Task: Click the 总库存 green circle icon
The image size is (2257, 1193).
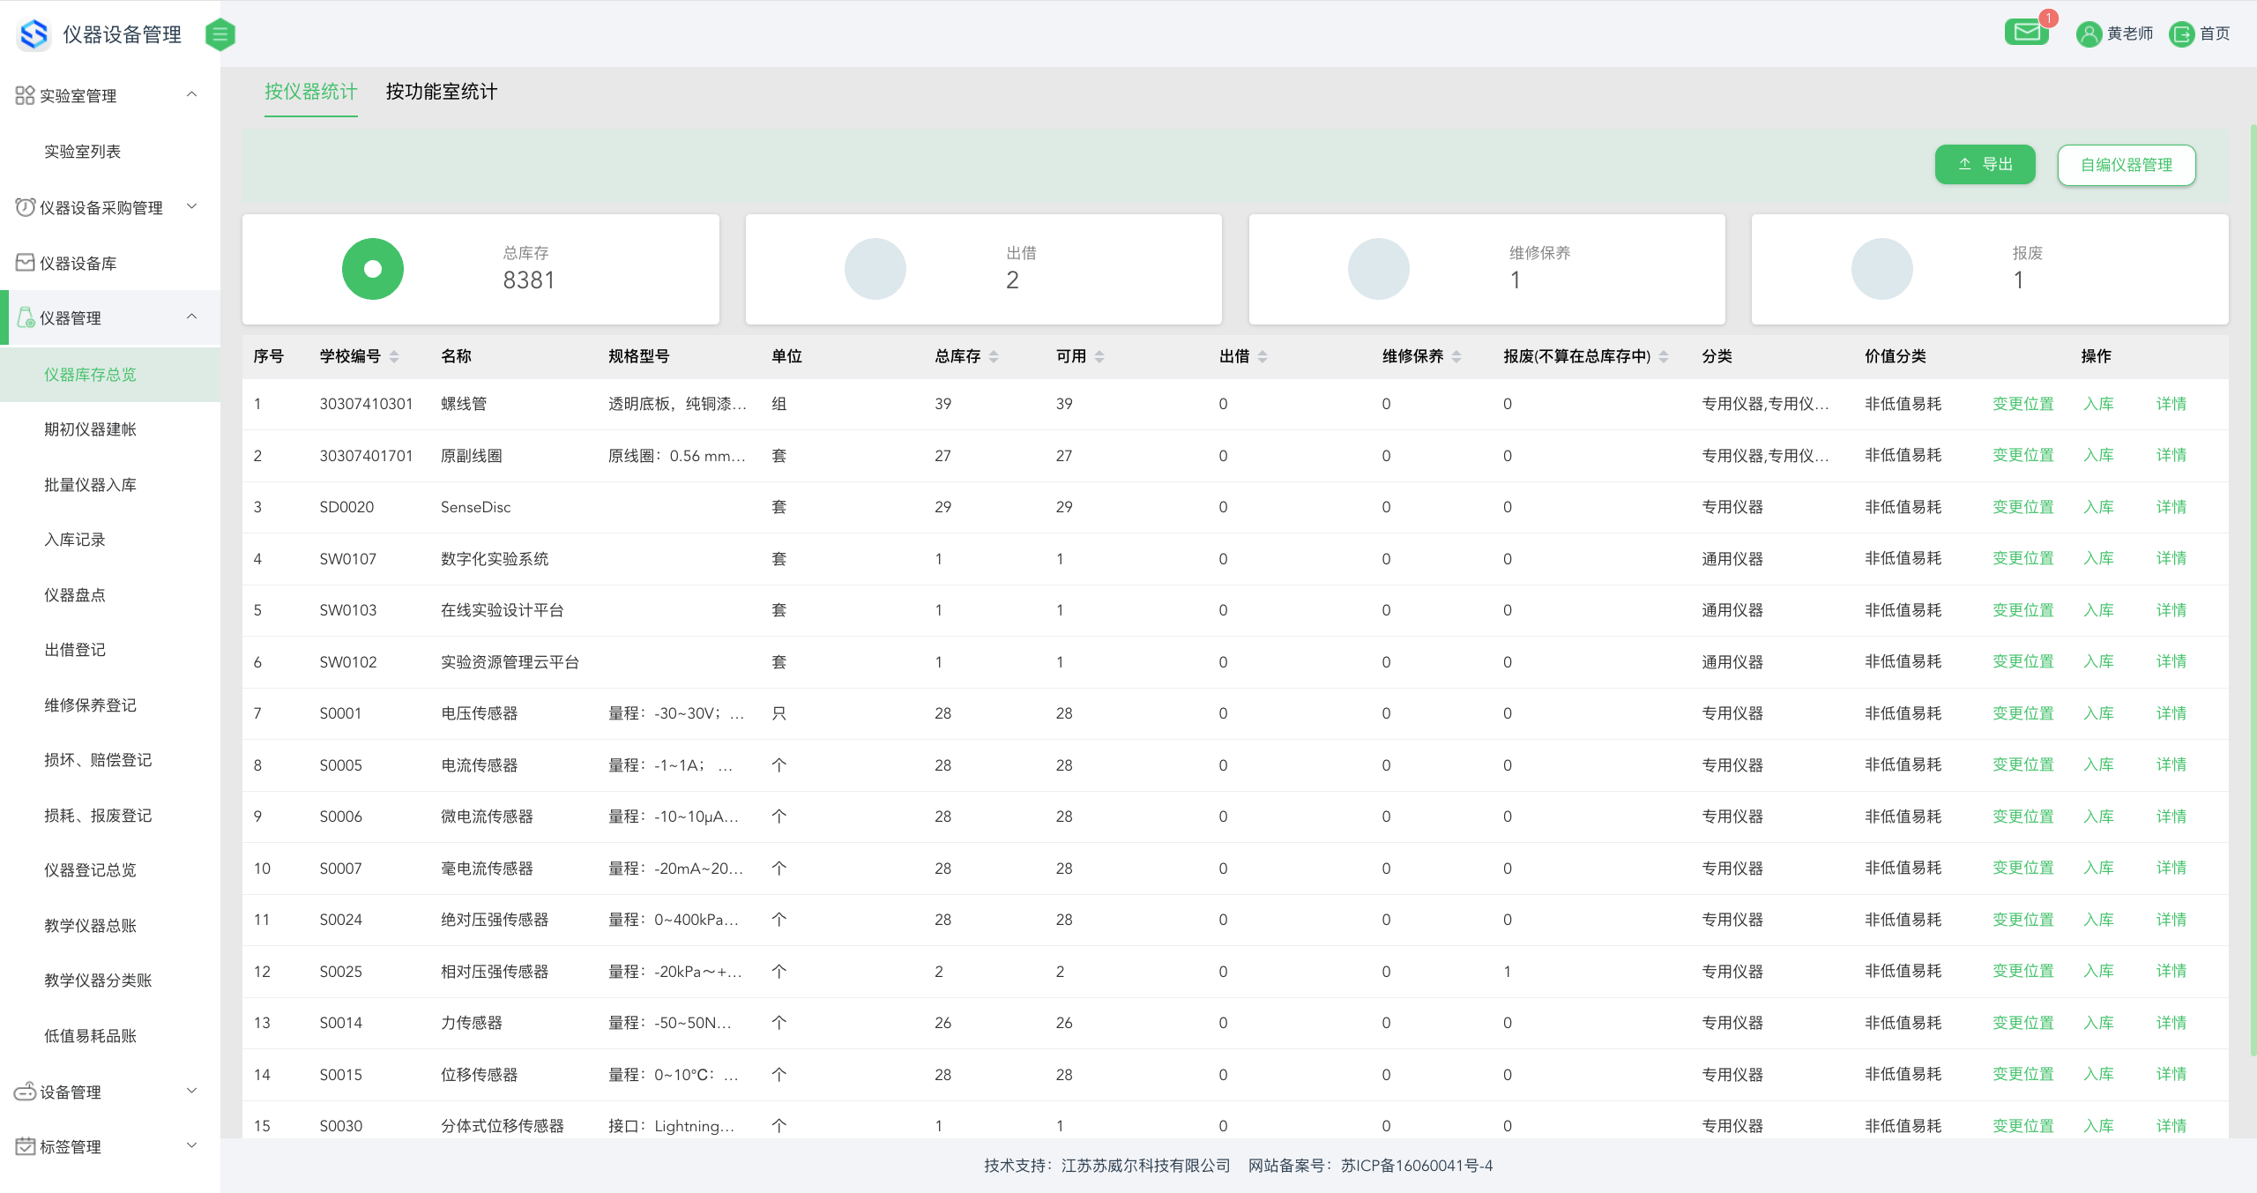Action: click(x=372, y=269)
